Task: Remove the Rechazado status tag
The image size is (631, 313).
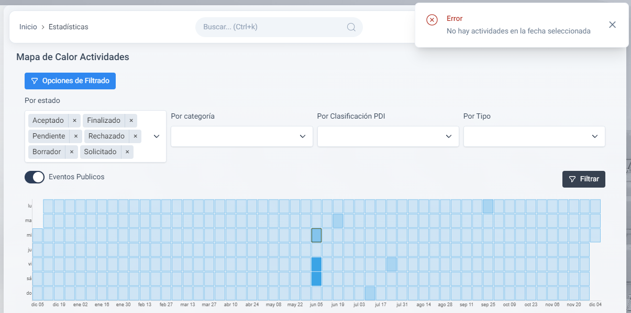Action: (x=135, y=136)
